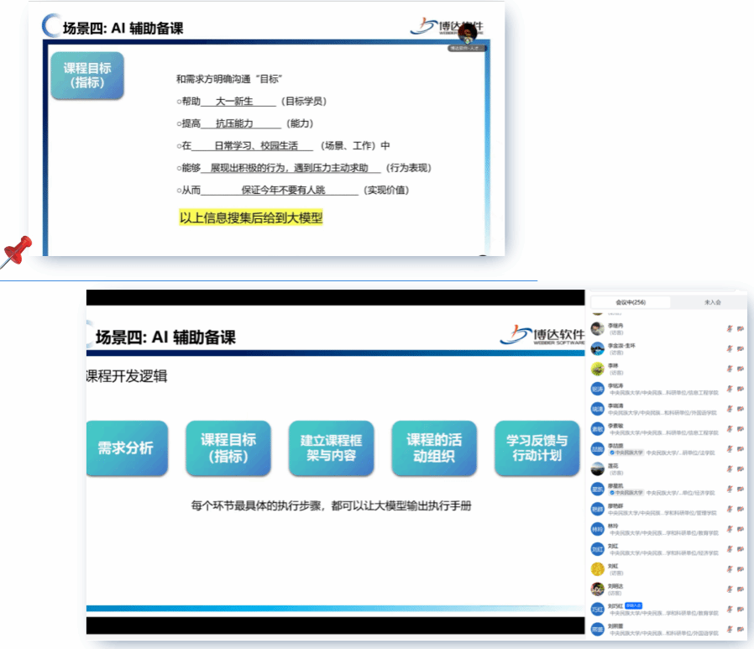754x649 pixels.
Task: Click microphone icon in 刘明达's row
Action: [729, 589]
